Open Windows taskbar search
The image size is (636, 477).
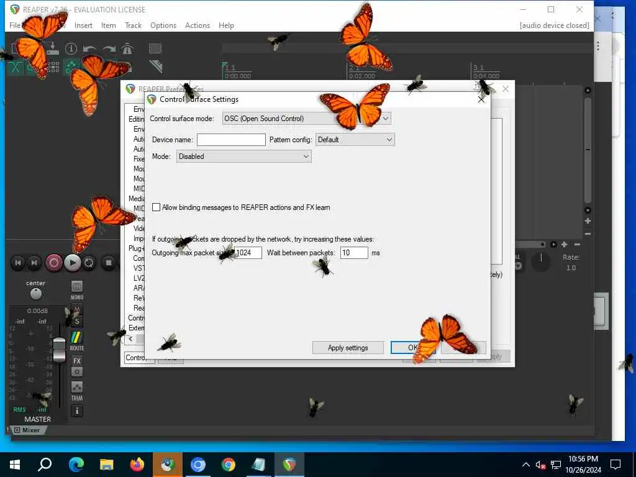[45, 465]
